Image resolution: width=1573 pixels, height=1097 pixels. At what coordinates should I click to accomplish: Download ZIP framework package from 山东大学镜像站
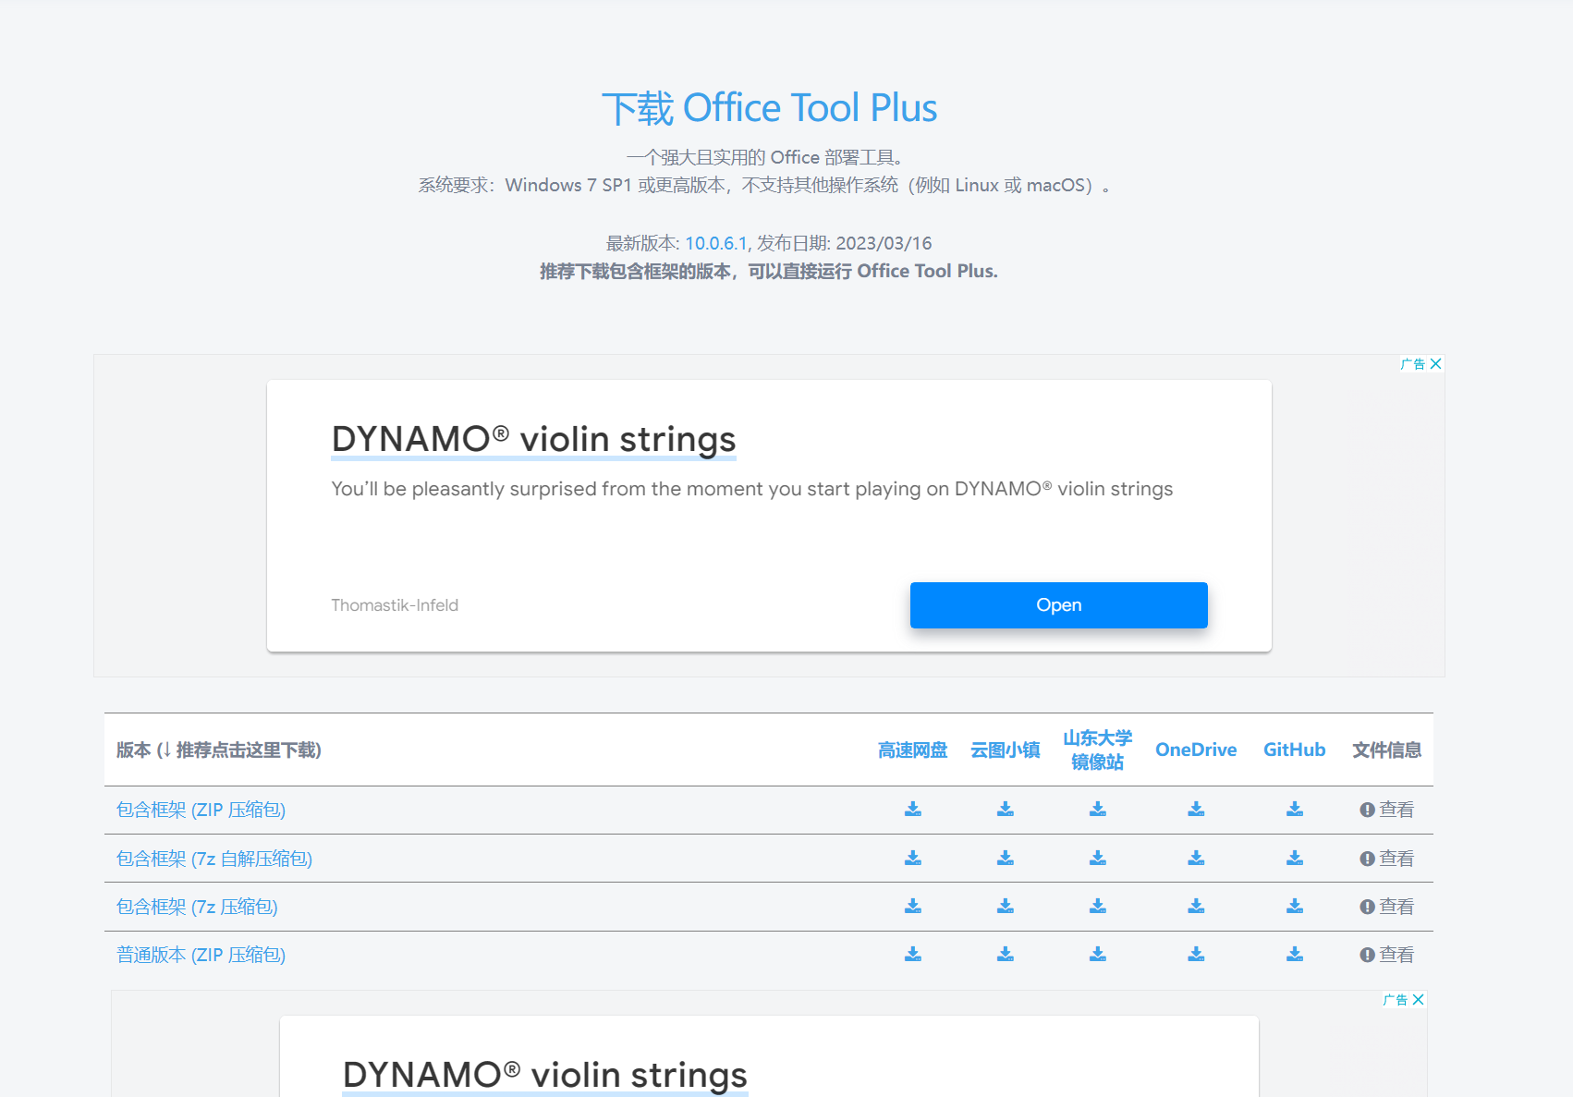pyautogui.click(x=1098, y=810)
